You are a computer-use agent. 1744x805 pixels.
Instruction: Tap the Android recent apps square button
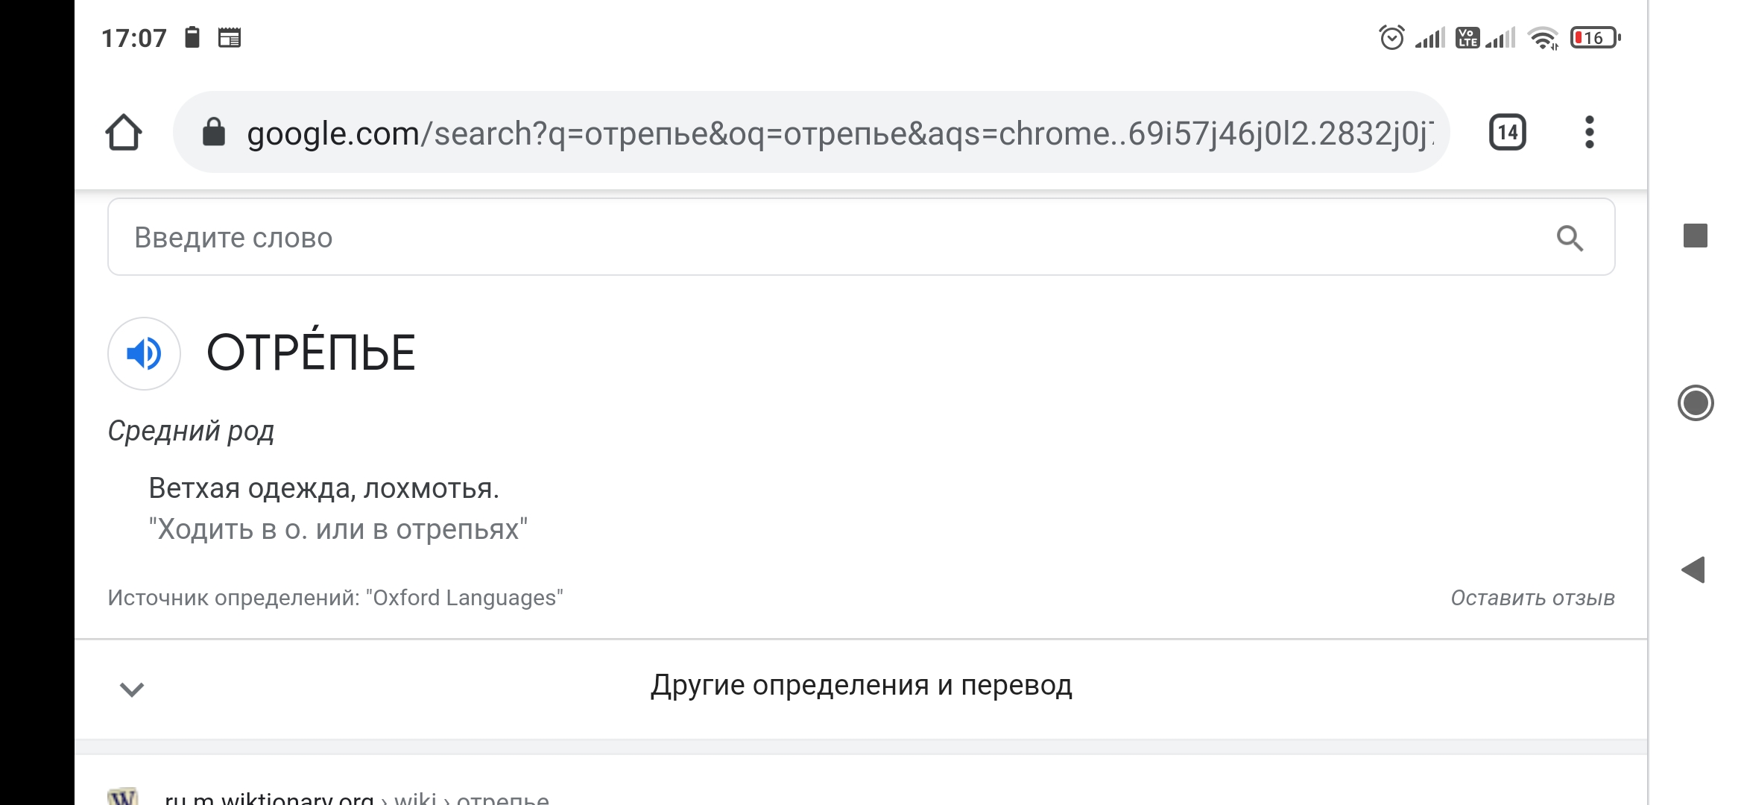tap(1696, 236)
